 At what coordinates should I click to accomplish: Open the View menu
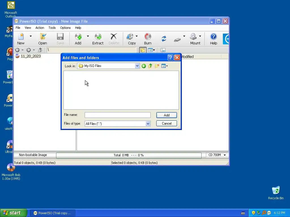click(x=28, y=28)
